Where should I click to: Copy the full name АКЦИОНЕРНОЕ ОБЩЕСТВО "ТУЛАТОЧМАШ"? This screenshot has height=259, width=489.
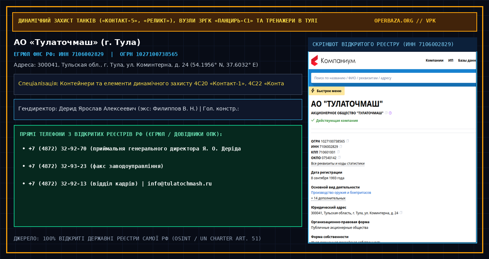coord(386,113)
